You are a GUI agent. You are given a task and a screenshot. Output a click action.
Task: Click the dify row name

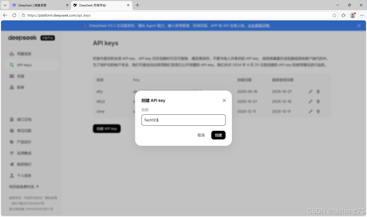[100, 91]
